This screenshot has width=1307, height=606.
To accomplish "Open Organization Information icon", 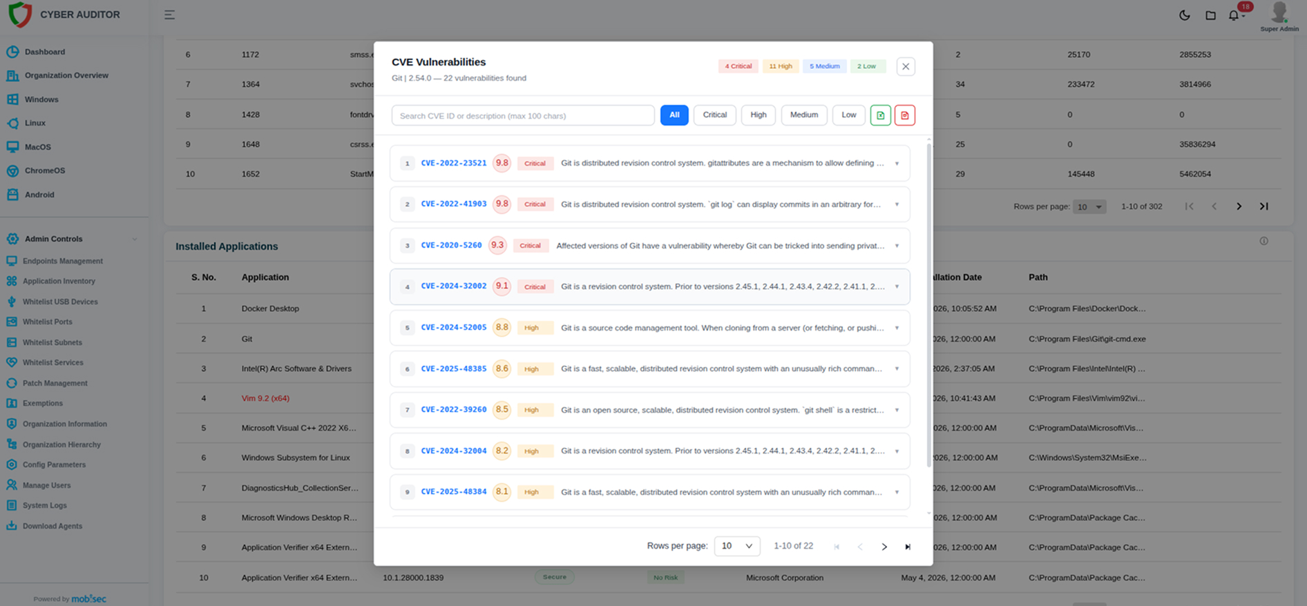I will click(12, 424).
